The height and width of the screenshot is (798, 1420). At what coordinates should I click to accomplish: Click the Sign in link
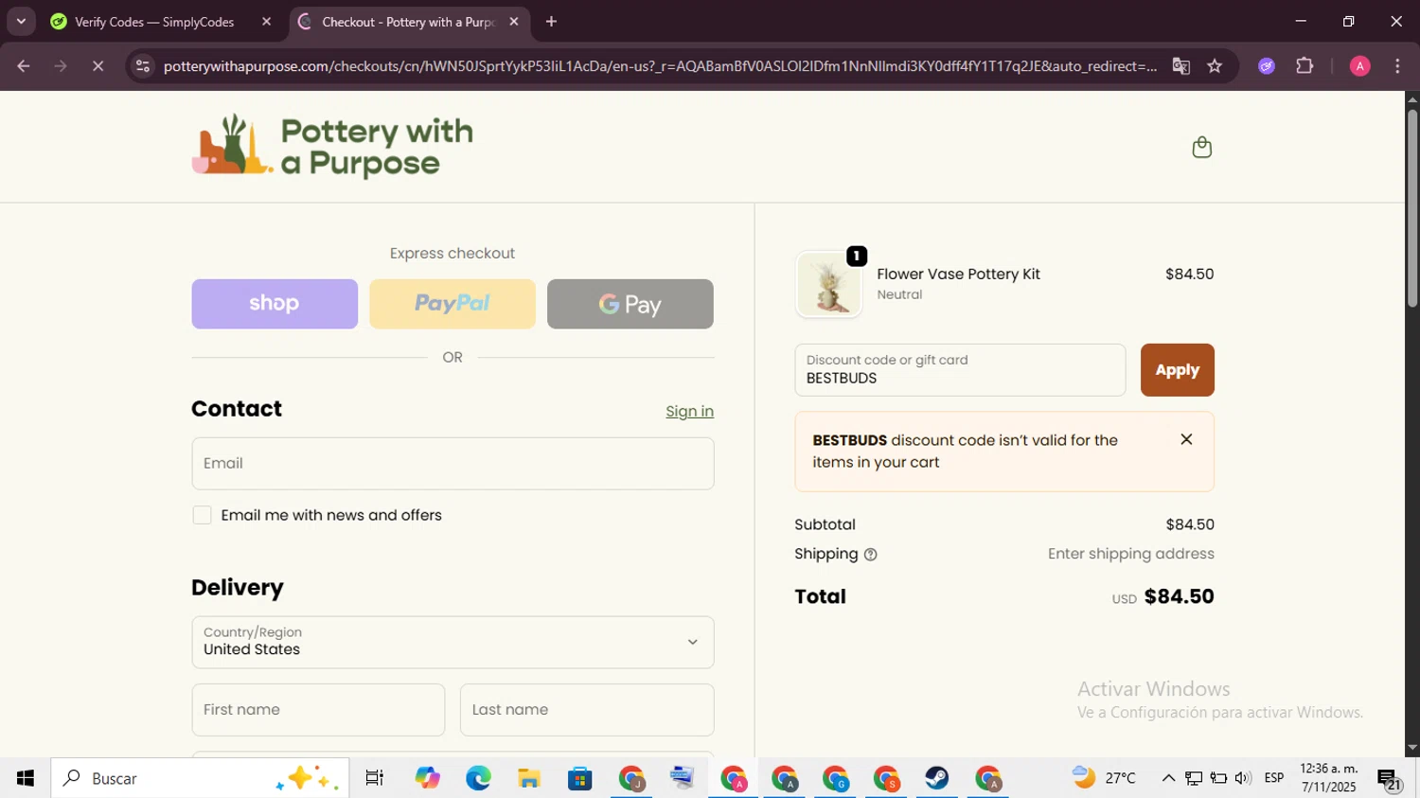pyautogui.click(x=689, y=411)
